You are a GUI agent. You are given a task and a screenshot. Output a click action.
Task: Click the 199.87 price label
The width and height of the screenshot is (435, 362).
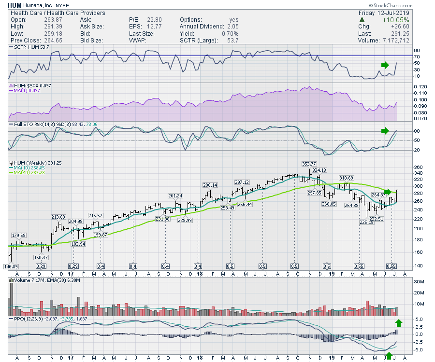pyautogui.click(x=101, y=235)
